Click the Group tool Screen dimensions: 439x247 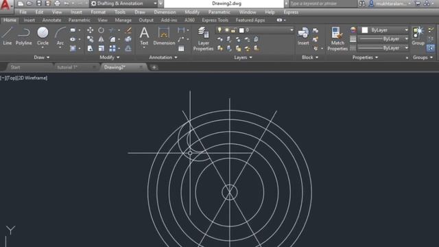point(418,36)
